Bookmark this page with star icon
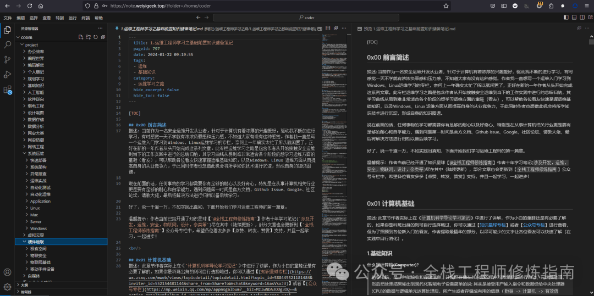Image resolution: width=594 pixels, height=296 pixels. (x=446, y=5)
